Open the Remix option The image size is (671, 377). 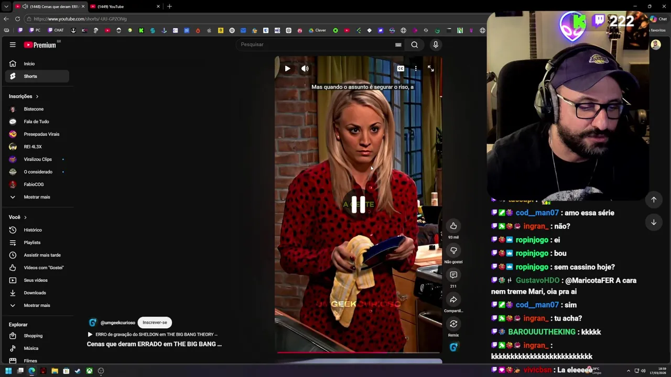pos(453,324)
